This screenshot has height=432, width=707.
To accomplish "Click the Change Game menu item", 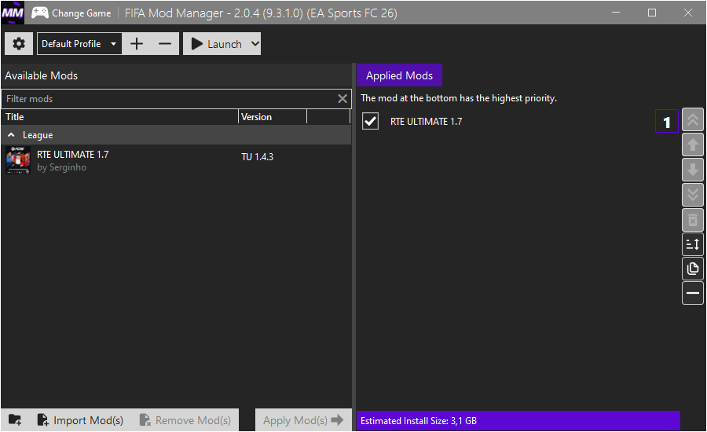I will pyautogui.click(x=71, y=13).
